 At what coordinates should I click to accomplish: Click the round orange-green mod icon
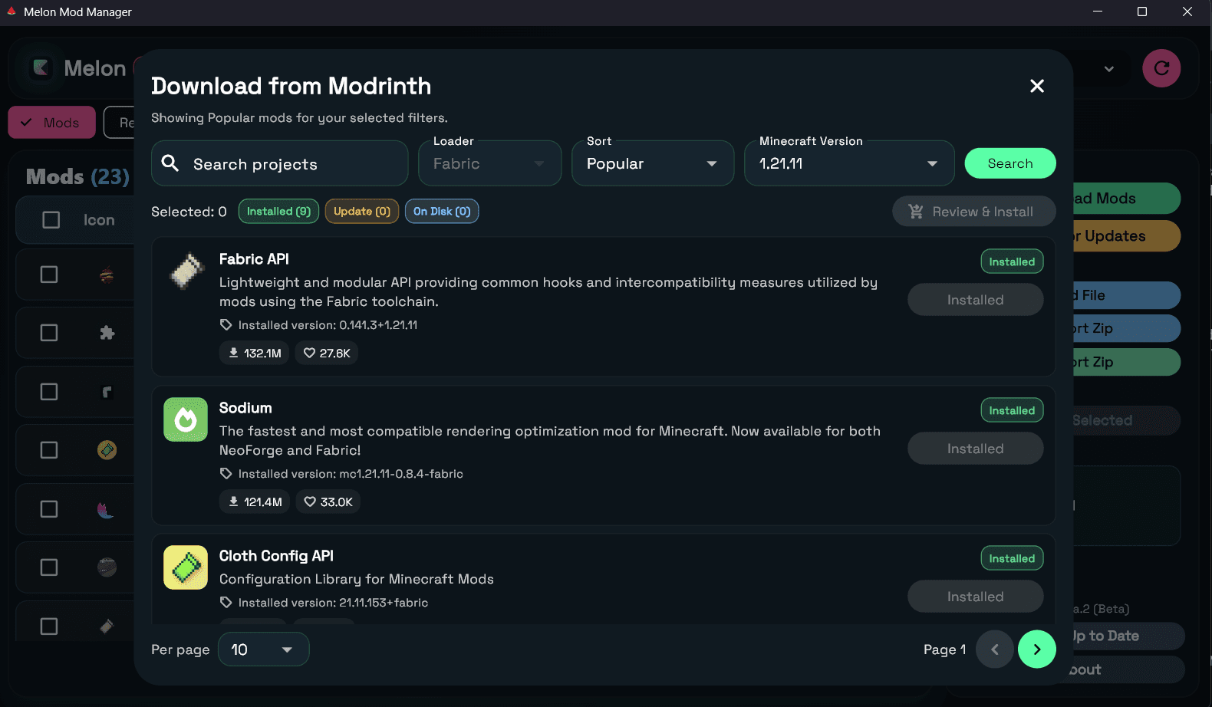(x=107, y=450)
